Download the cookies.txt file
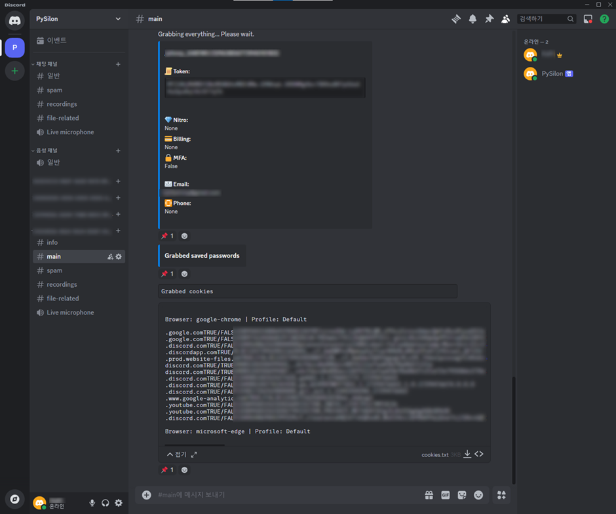This screenshot has width=616, height=514. (467, 454)
